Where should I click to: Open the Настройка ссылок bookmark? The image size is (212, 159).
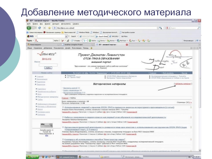click(x=127, y=32)
